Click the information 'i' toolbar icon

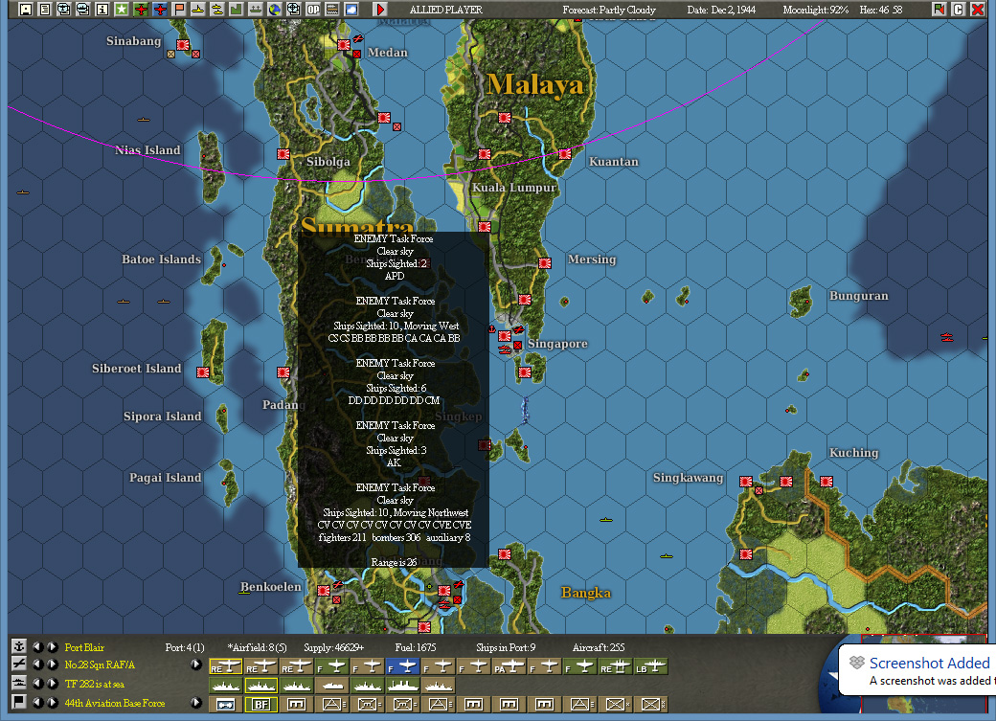click(x=102, y=9)
